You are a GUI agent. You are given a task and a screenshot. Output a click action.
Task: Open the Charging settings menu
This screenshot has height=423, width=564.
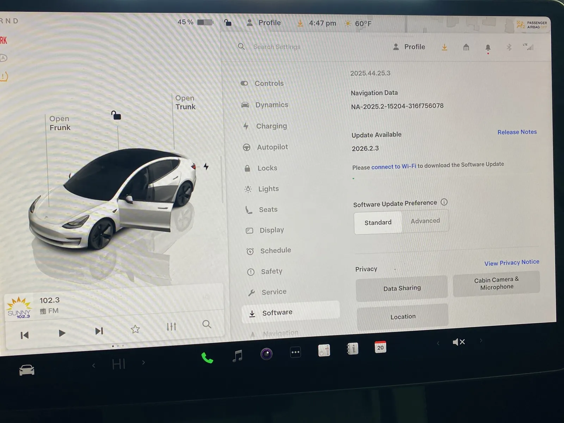click(271, 126)
